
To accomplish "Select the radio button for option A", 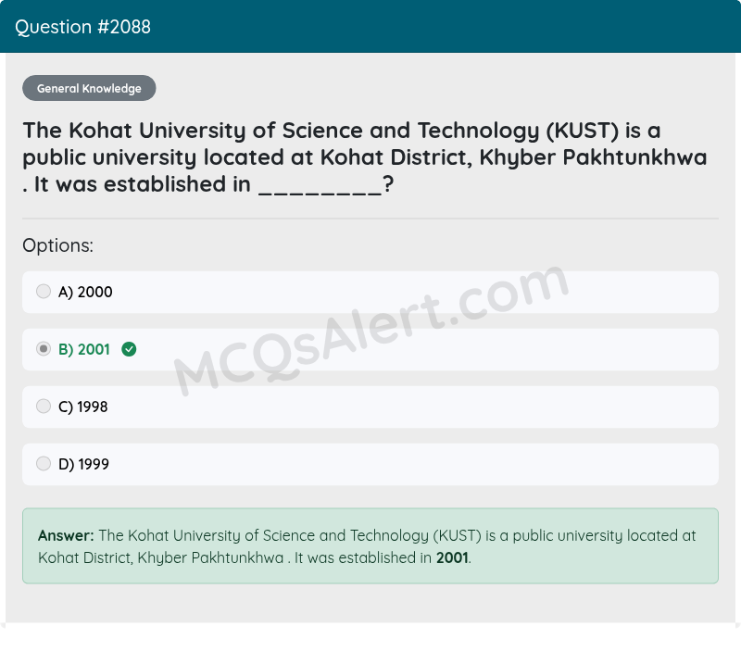I will point(44,291).
